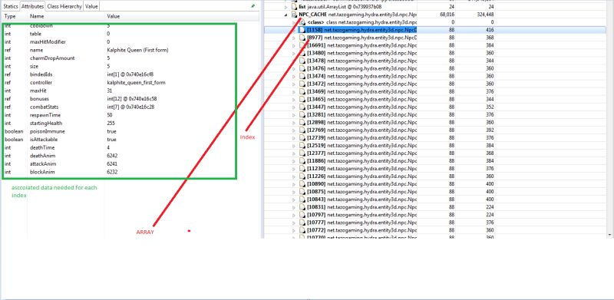Expand the [8977] array entry
This screenshot has height=300, width=614.
coord(294,38)
